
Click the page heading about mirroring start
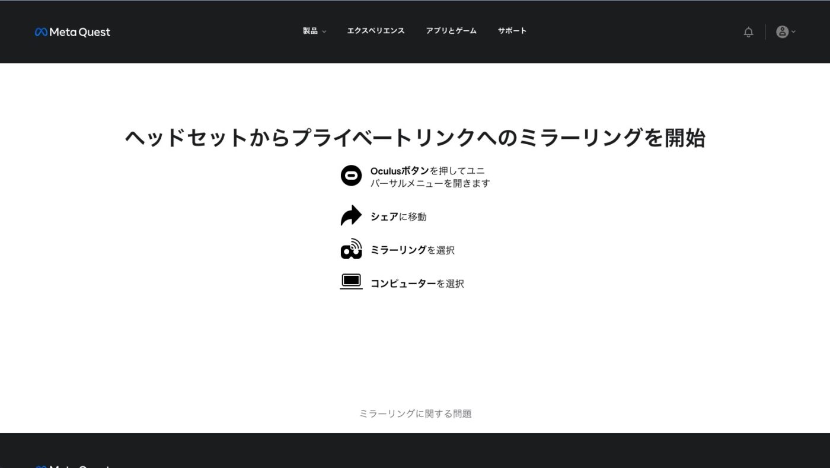pos(415,138)
